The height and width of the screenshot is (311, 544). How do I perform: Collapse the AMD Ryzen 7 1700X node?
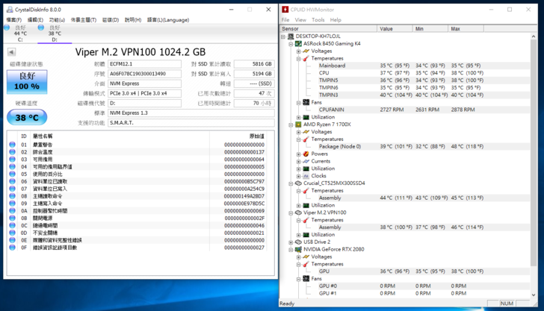pos(291,125)
